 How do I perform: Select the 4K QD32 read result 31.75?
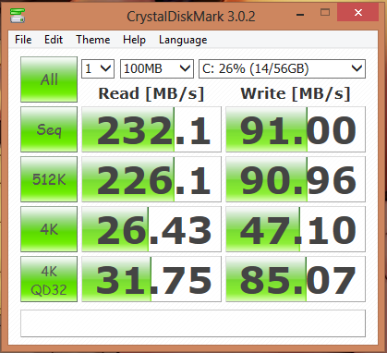click(151, 279)
